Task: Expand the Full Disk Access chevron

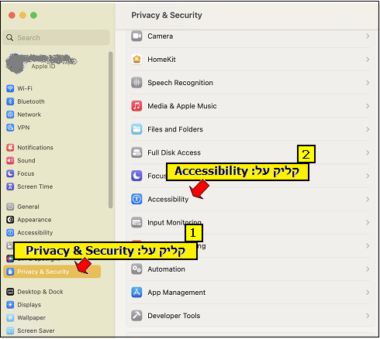Action: (368, 152)
